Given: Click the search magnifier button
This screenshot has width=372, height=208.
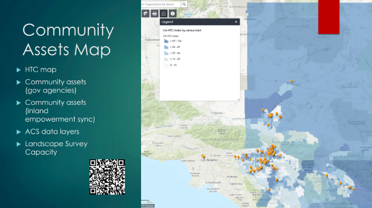Looking at the screenshot, I should pos(184,4).
